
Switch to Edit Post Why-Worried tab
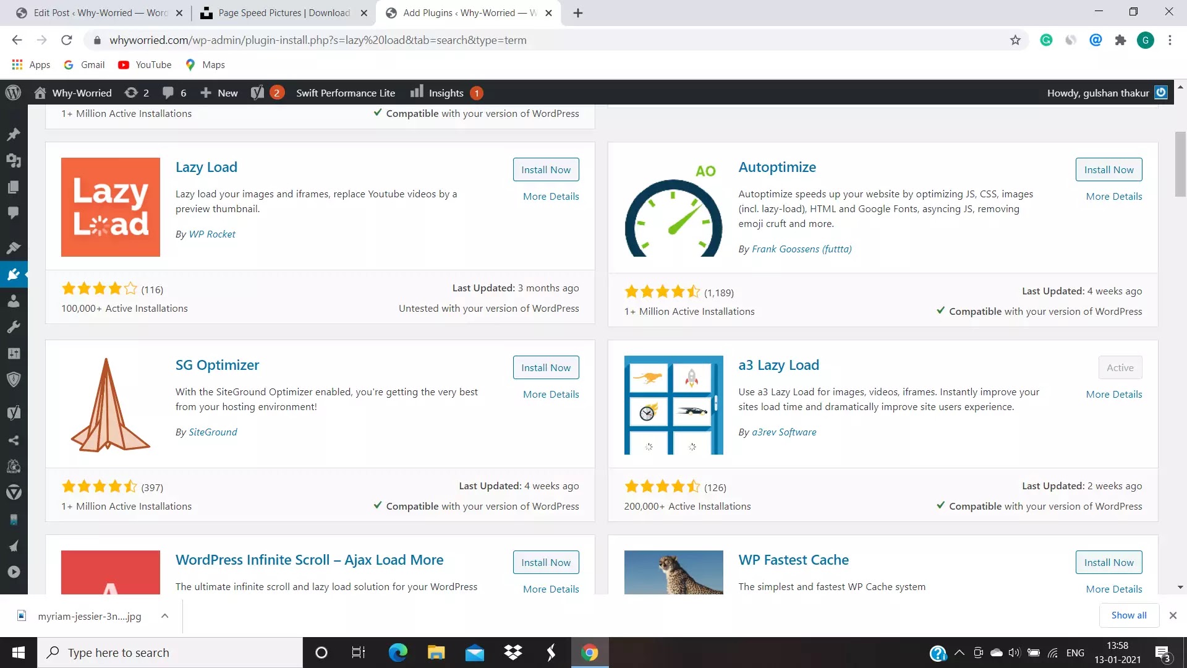[99, 13]
